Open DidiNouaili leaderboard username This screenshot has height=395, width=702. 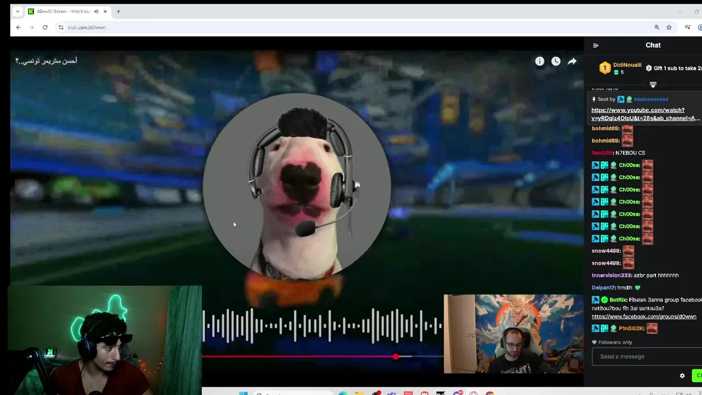pos(627,65)
